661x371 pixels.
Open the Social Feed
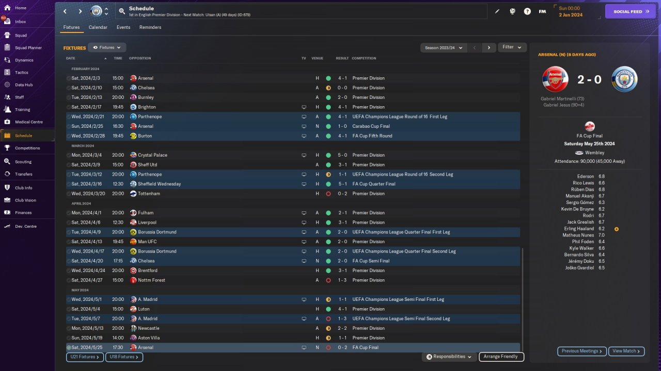click(631, 11)
